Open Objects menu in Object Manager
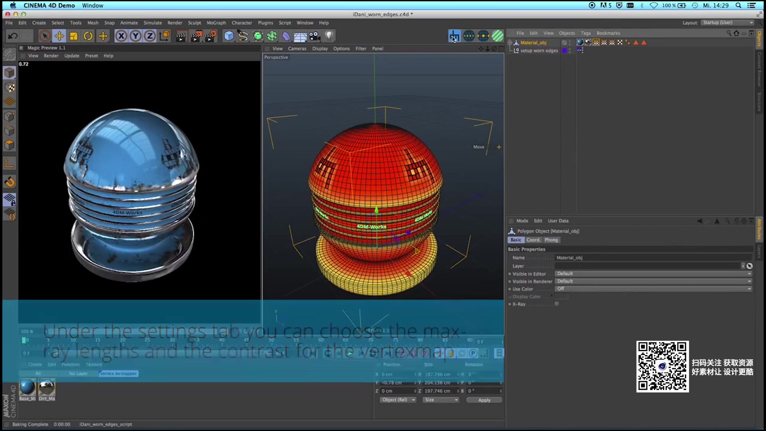Image resolution: width=766 pixels, height=431 pixels. [x=567, y=33]
